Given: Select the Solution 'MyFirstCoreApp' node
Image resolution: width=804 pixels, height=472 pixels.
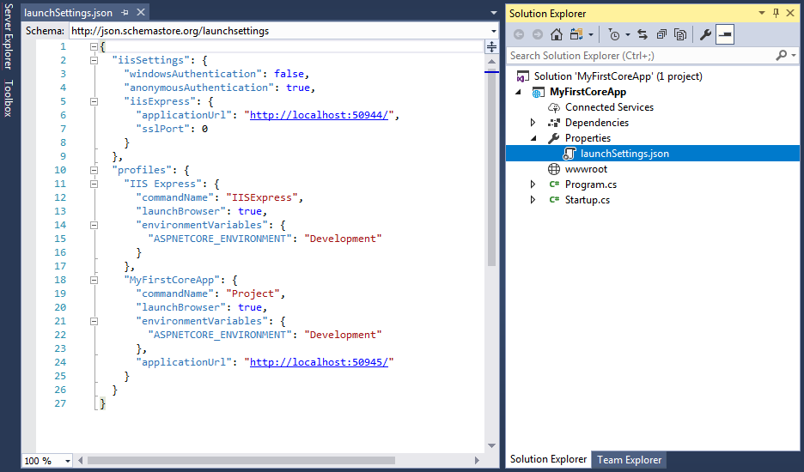Looking at the screenshot, I should click(x=618, y=76).
